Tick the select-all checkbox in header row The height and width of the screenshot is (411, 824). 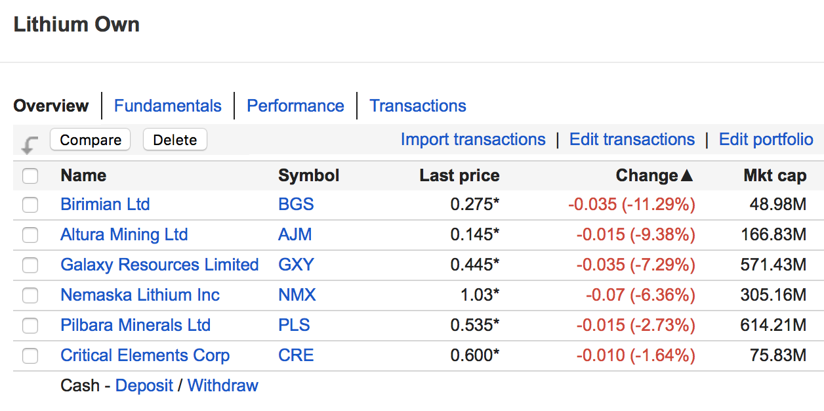(x=30, y=176)
